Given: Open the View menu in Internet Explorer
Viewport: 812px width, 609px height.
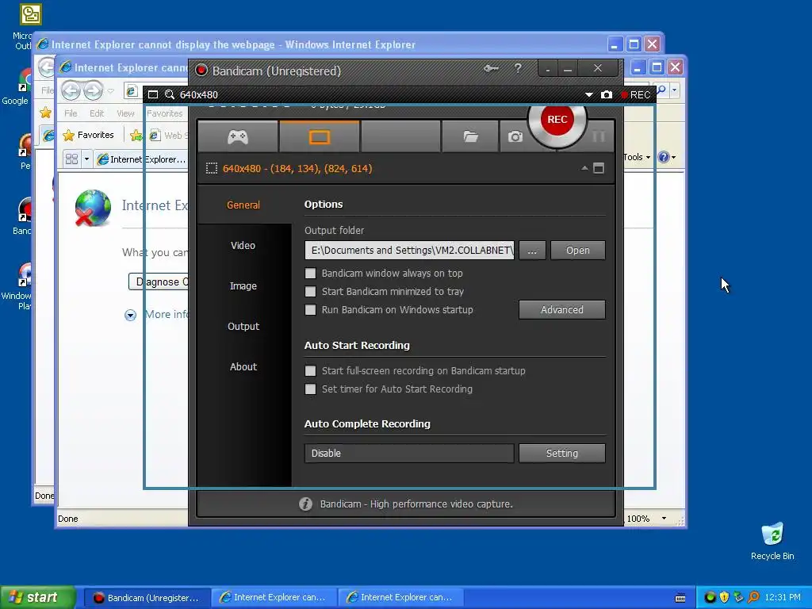Looking at the screenshot, I should pyautogui.click(x=125, y=113).
